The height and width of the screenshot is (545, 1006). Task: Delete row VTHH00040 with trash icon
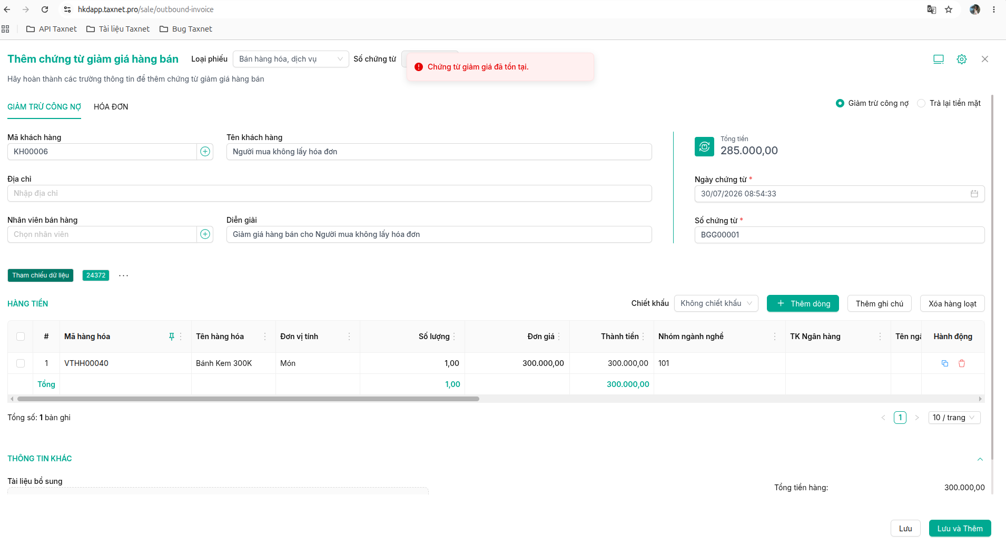(962, 363)
